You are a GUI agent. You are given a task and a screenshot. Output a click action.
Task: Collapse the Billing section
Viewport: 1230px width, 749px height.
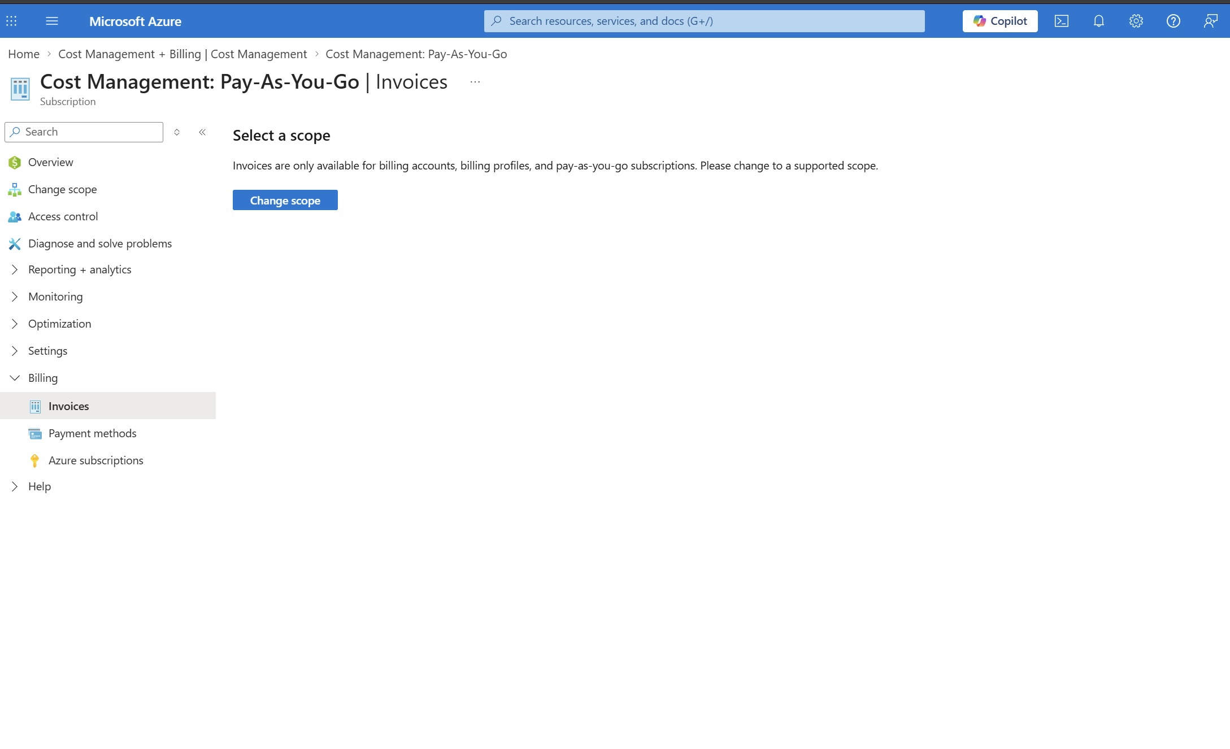(x=15, y=378)
